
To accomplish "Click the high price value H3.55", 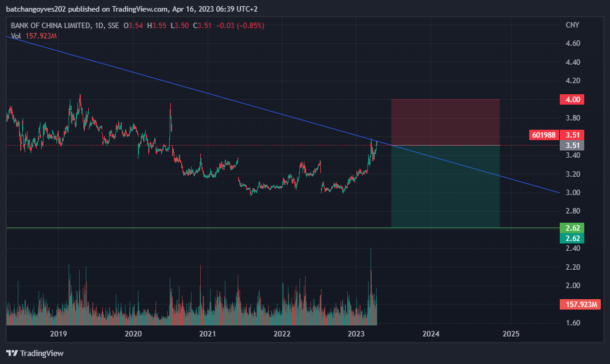I will pyautogui.click(x=157, y=26).
